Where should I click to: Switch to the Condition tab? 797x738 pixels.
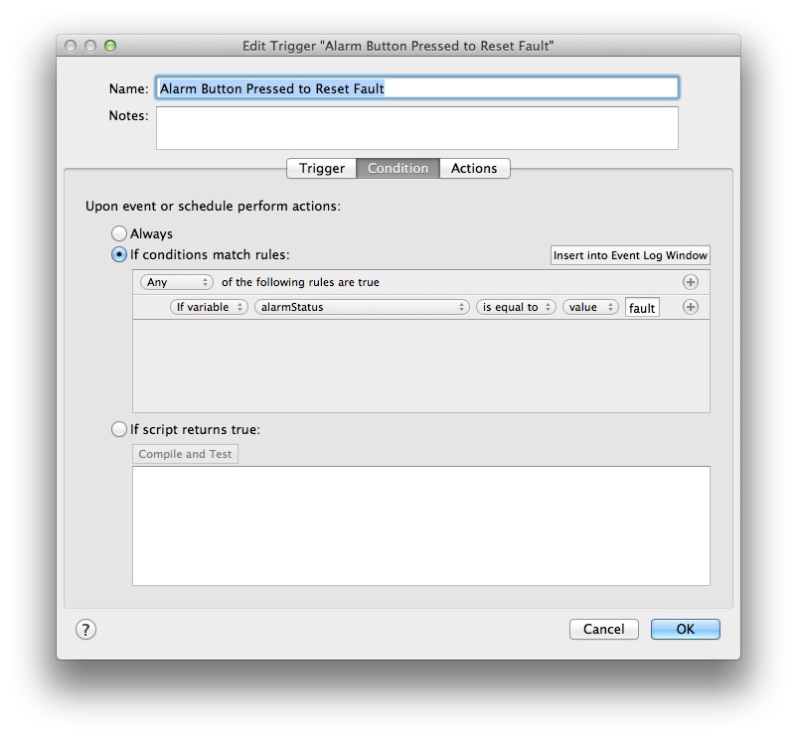(398, 168)
